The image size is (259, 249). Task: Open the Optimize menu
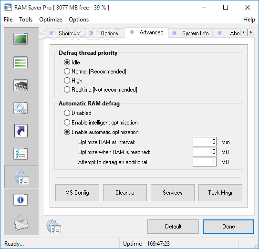tap(51, 20)
